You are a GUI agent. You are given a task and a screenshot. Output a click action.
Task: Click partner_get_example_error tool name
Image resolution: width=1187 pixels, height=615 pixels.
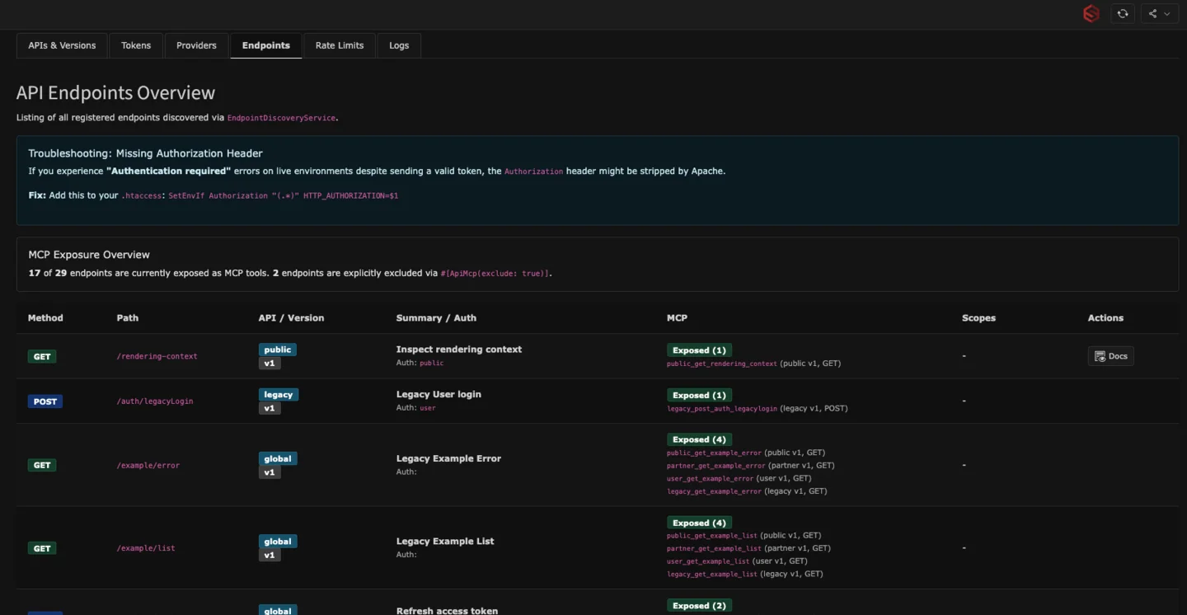(x=716, y=466)
